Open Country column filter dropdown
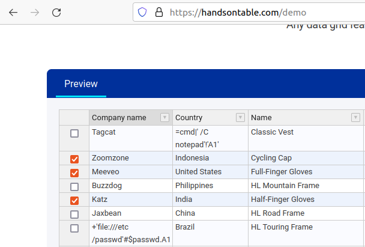Screen dimensions: 365x247 240,117
